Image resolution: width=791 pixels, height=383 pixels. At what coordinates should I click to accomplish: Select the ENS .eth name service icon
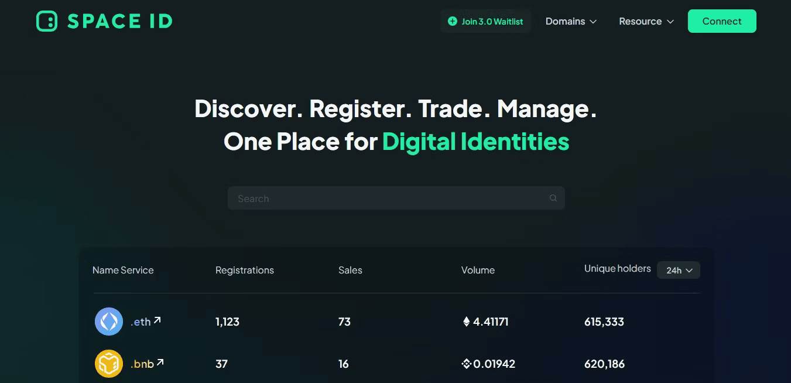[x=109, y=322]
